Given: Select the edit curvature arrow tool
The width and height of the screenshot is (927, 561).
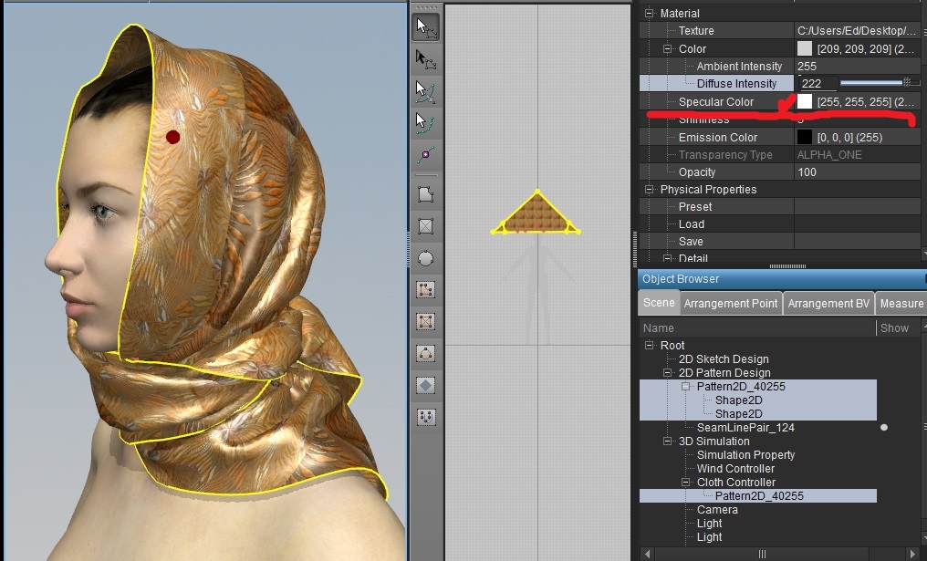Looking at the screenshot, I should tap(426, 91).
